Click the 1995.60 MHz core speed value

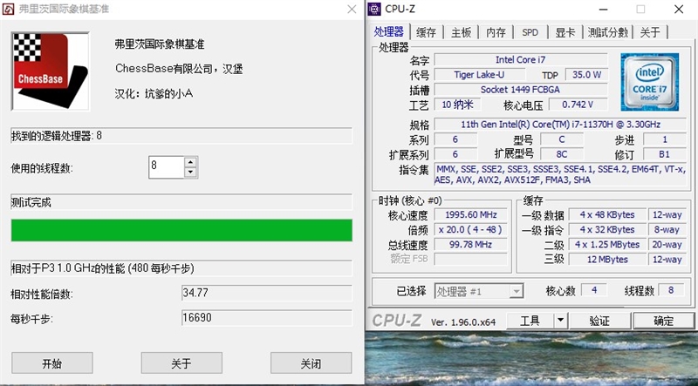pyautogui.click(x=471, y=215)
